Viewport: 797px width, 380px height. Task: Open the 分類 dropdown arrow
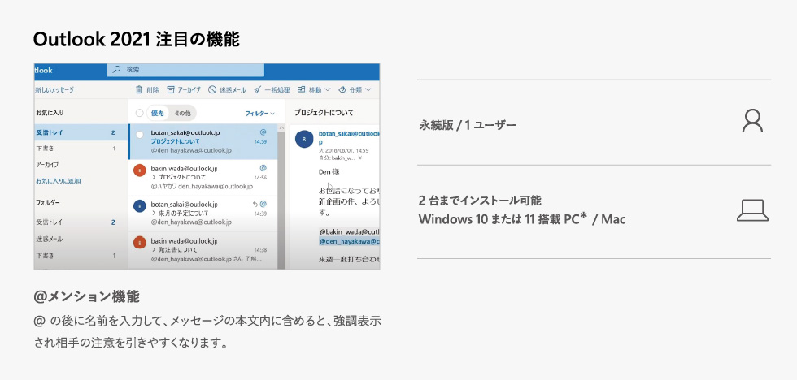pyautogui.click(x=368, y=90)
